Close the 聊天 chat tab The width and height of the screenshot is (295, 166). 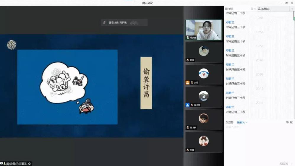click(x=255, y=9)
